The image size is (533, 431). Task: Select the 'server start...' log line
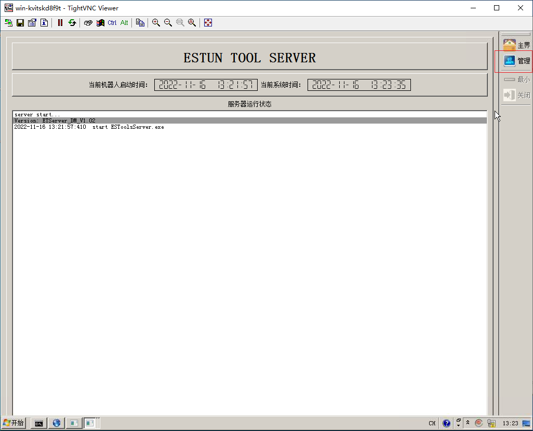[250, 115]
